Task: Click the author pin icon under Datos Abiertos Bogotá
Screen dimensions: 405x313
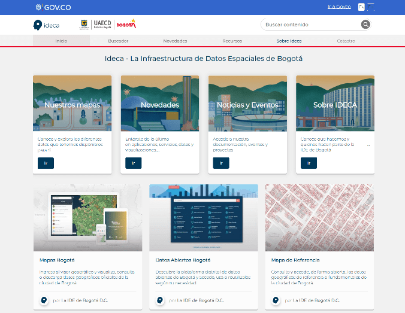Action: (x=160, y=300)
